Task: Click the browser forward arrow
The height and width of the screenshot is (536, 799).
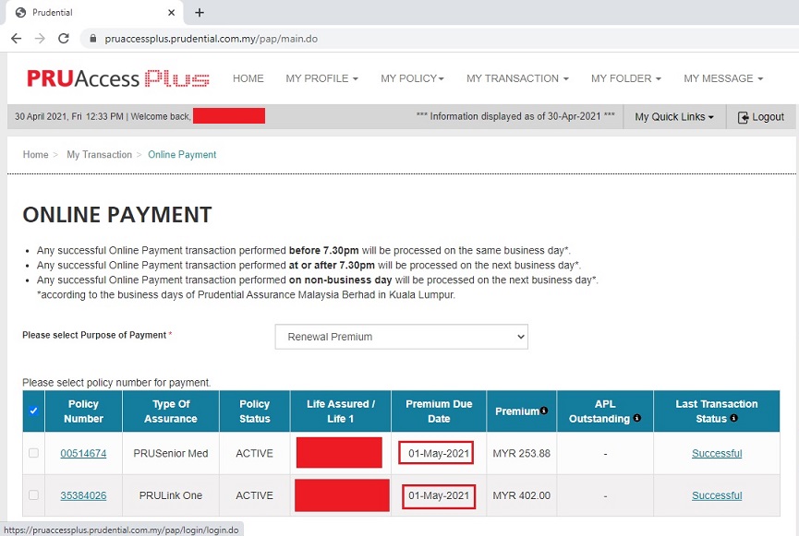Action: pyautogui.click(x=40, y=39)
